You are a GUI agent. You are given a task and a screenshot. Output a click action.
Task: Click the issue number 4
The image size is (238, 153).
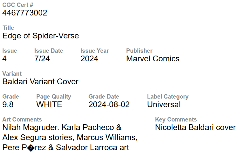click(x=5, y=59)
